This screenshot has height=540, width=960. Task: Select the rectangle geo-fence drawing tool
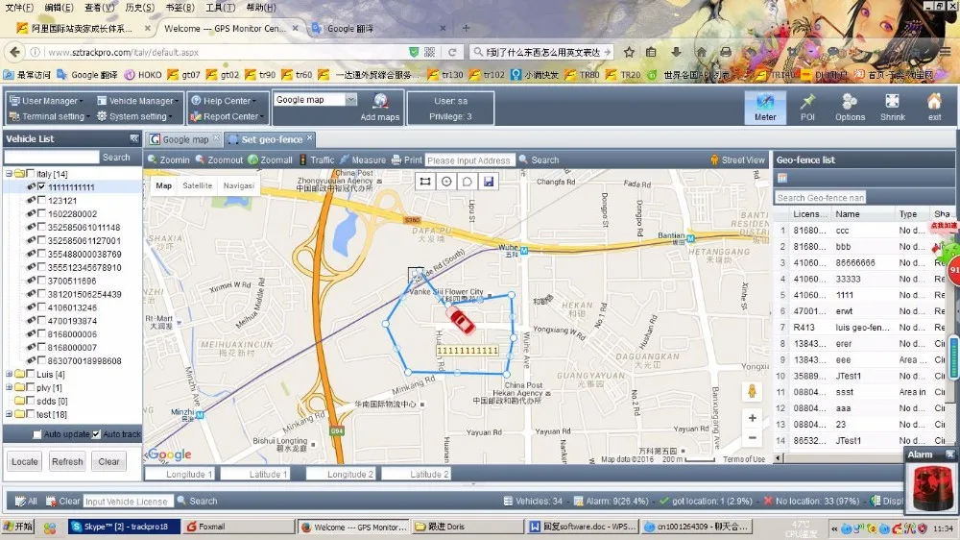click(425, 182)
